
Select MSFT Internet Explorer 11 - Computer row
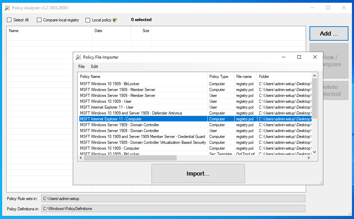point(195,119)
